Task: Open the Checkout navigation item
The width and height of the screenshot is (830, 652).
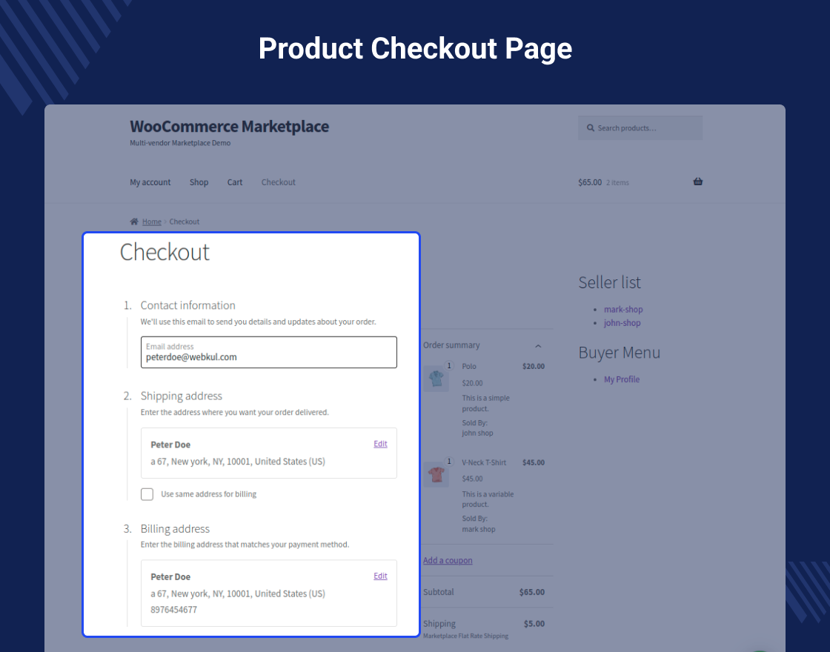Action: [278, 182]
